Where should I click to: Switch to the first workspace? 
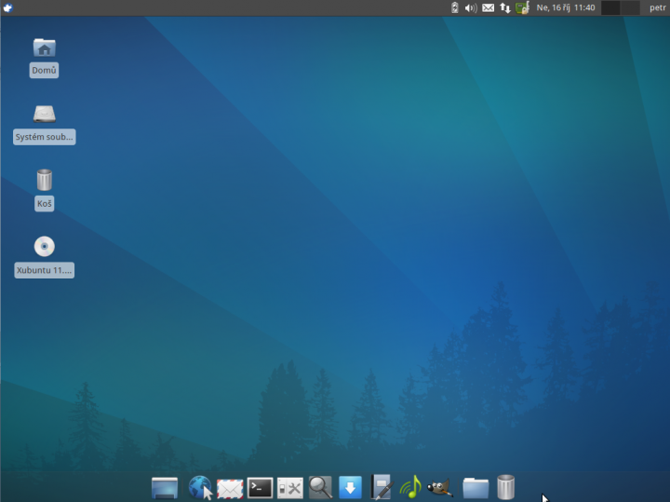pyautogui.click(x=610, y=7)
